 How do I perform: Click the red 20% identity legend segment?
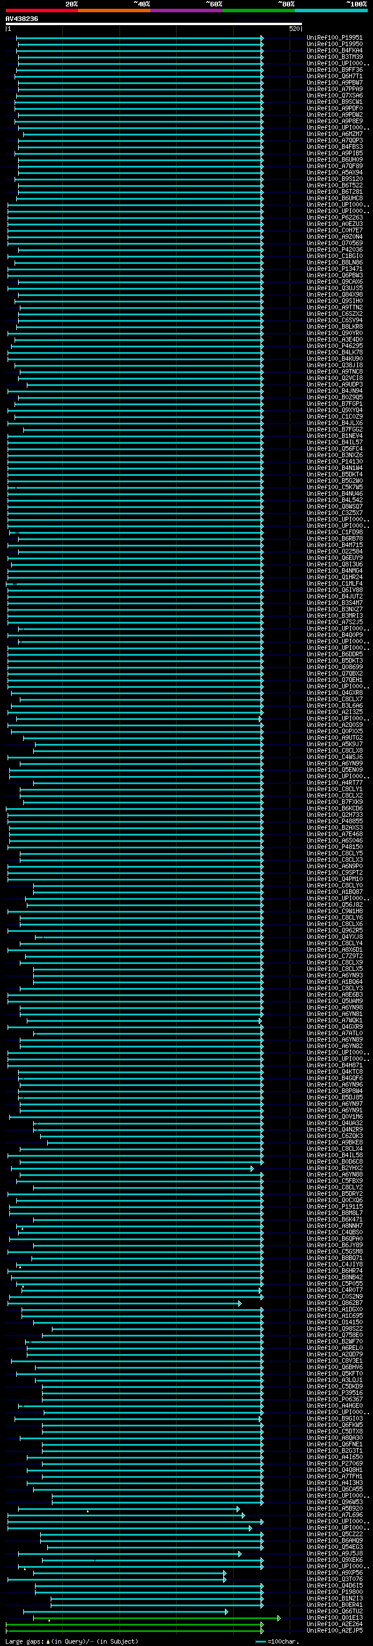tap(41, 11)
